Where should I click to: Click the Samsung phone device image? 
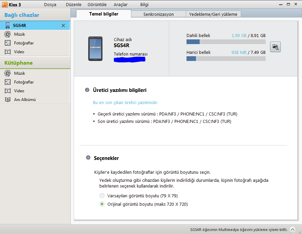95,48
